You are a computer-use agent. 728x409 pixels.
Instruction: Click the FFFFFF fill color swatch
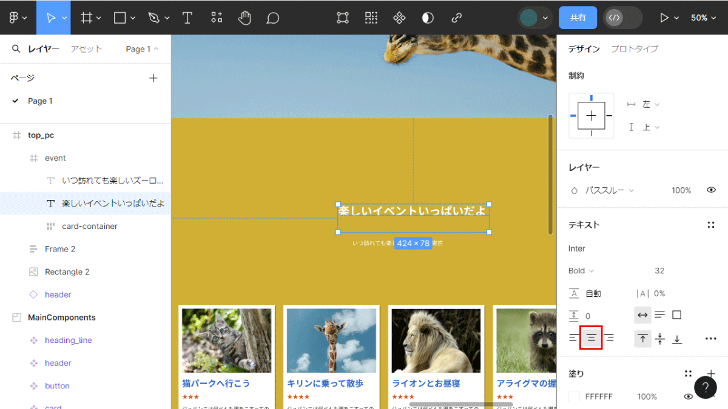[x=574, y=396]
